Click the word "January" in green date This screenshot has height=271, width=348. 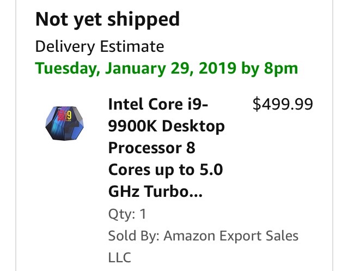tap(136, 68)
